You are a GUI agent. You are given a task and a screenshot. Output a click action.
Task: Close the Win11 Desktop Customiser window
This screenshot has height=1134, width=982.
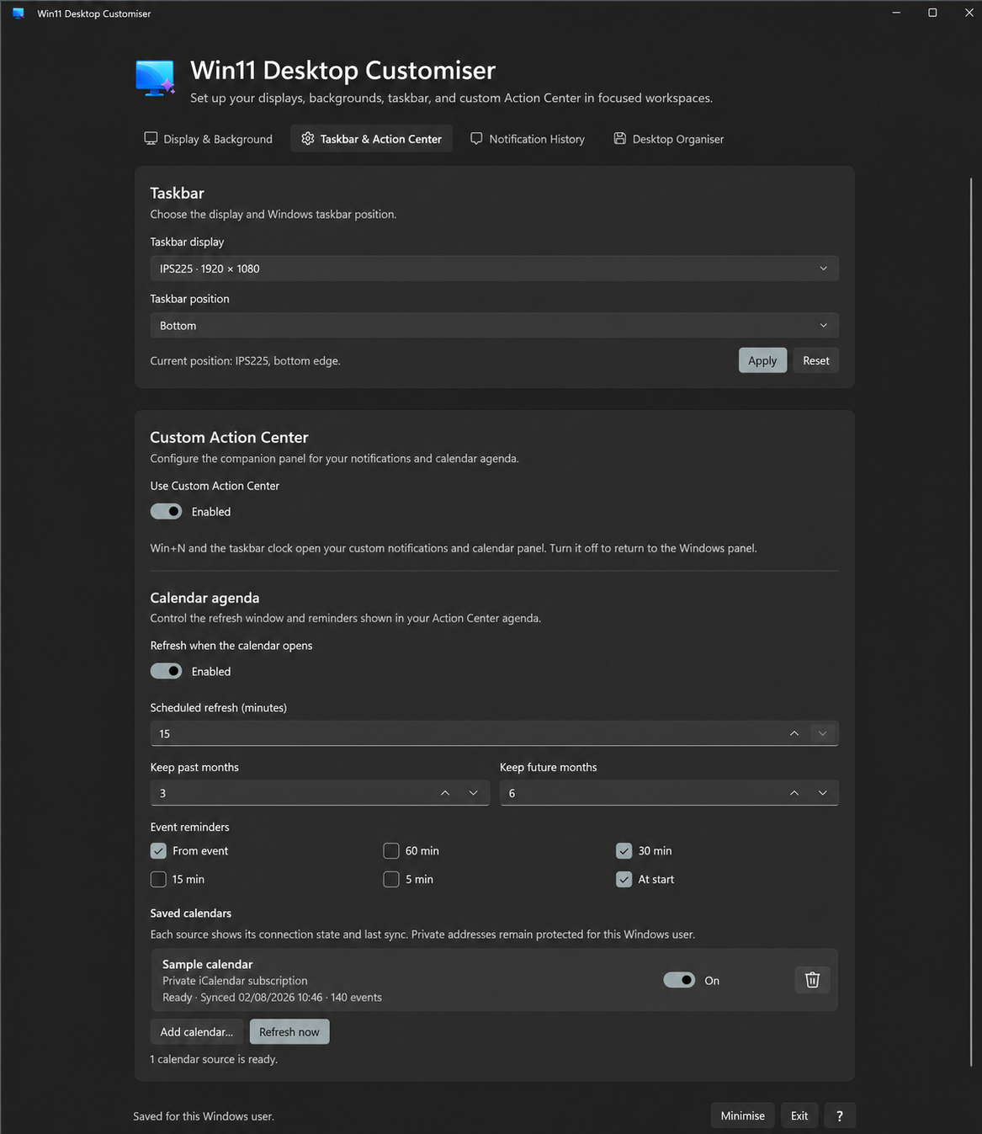click(969, 13)
